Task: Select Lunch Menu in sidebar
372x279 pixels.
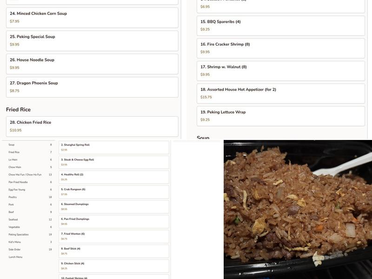Action: (15, 257)
